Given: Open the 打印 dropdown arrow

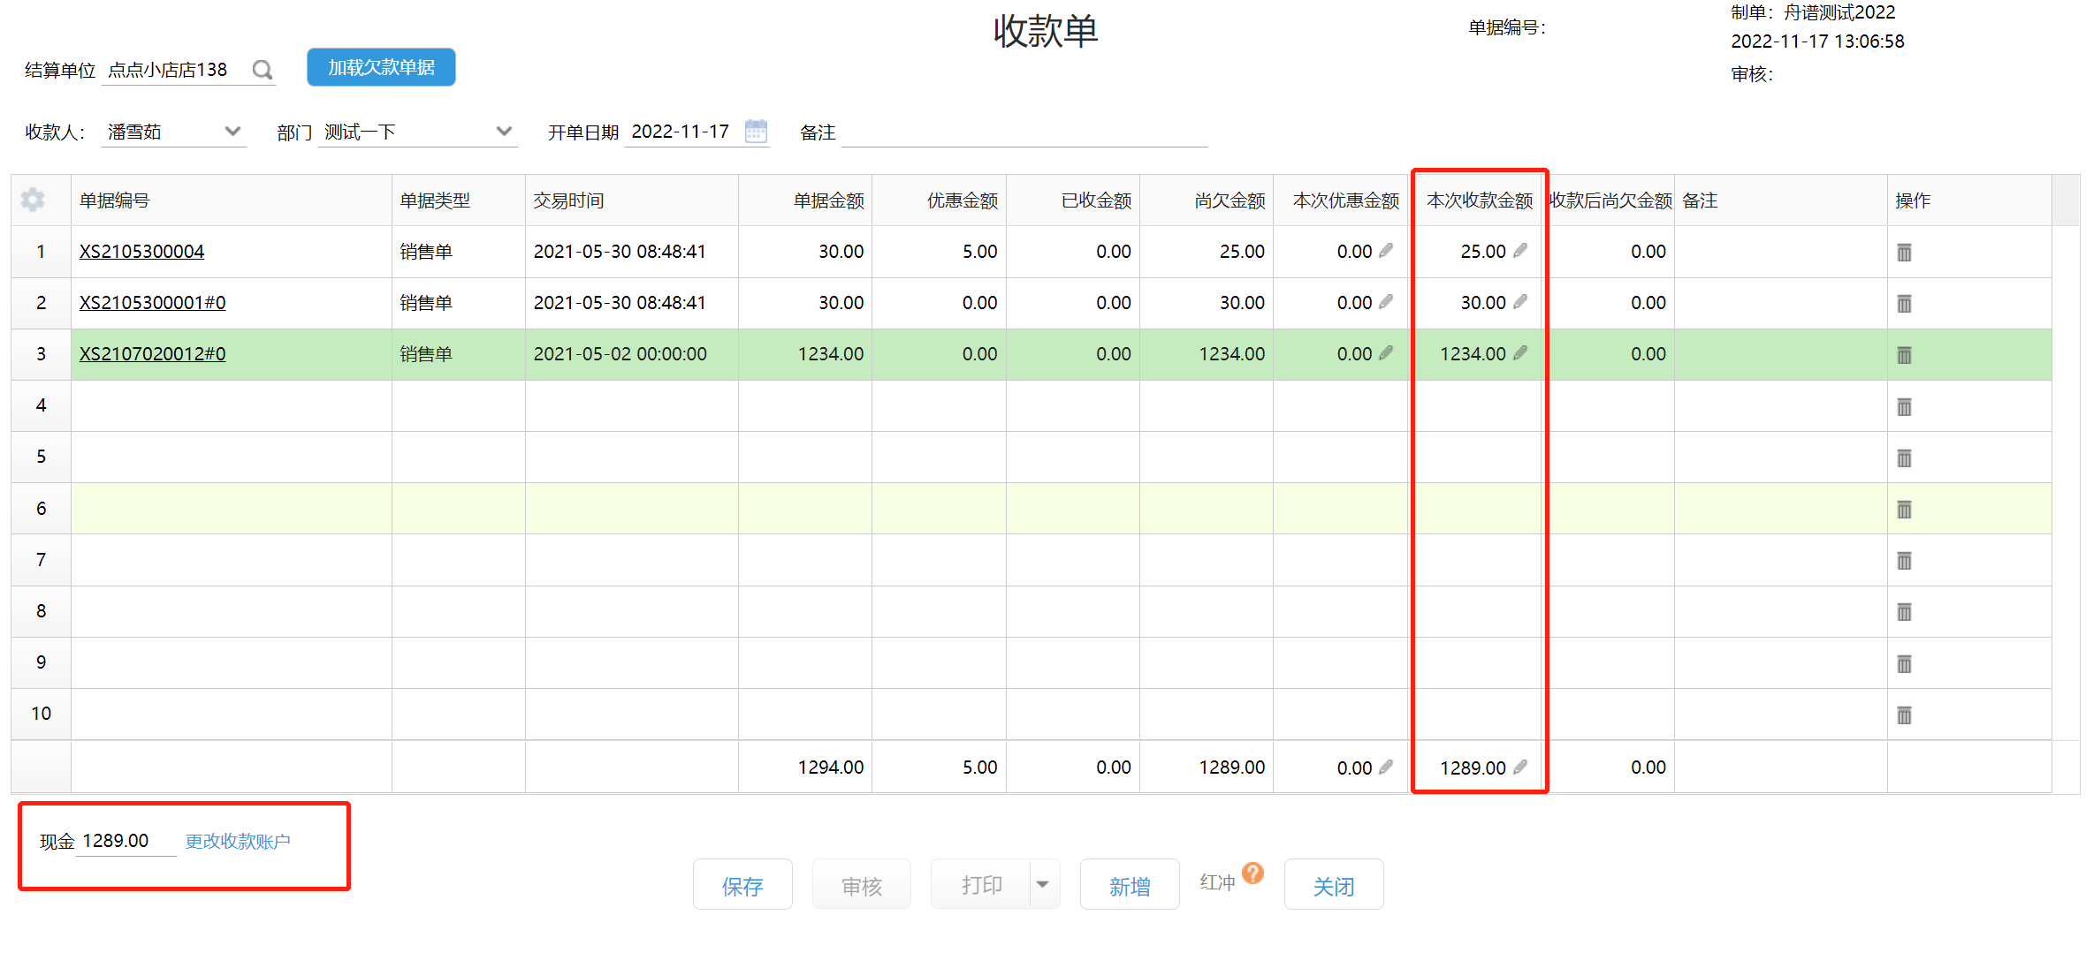Looking at the screenshot, I should tap(1044, 884).
